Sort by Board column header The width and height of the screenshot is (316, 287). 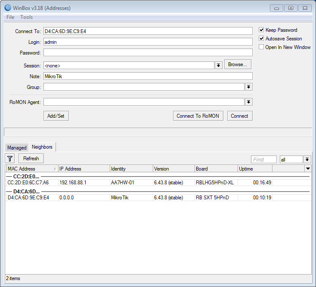217,168
